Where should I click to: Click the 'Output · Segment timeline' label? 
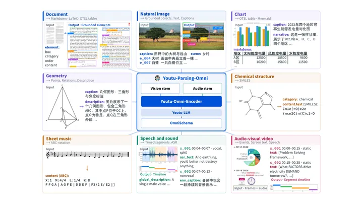click(290, 180)
